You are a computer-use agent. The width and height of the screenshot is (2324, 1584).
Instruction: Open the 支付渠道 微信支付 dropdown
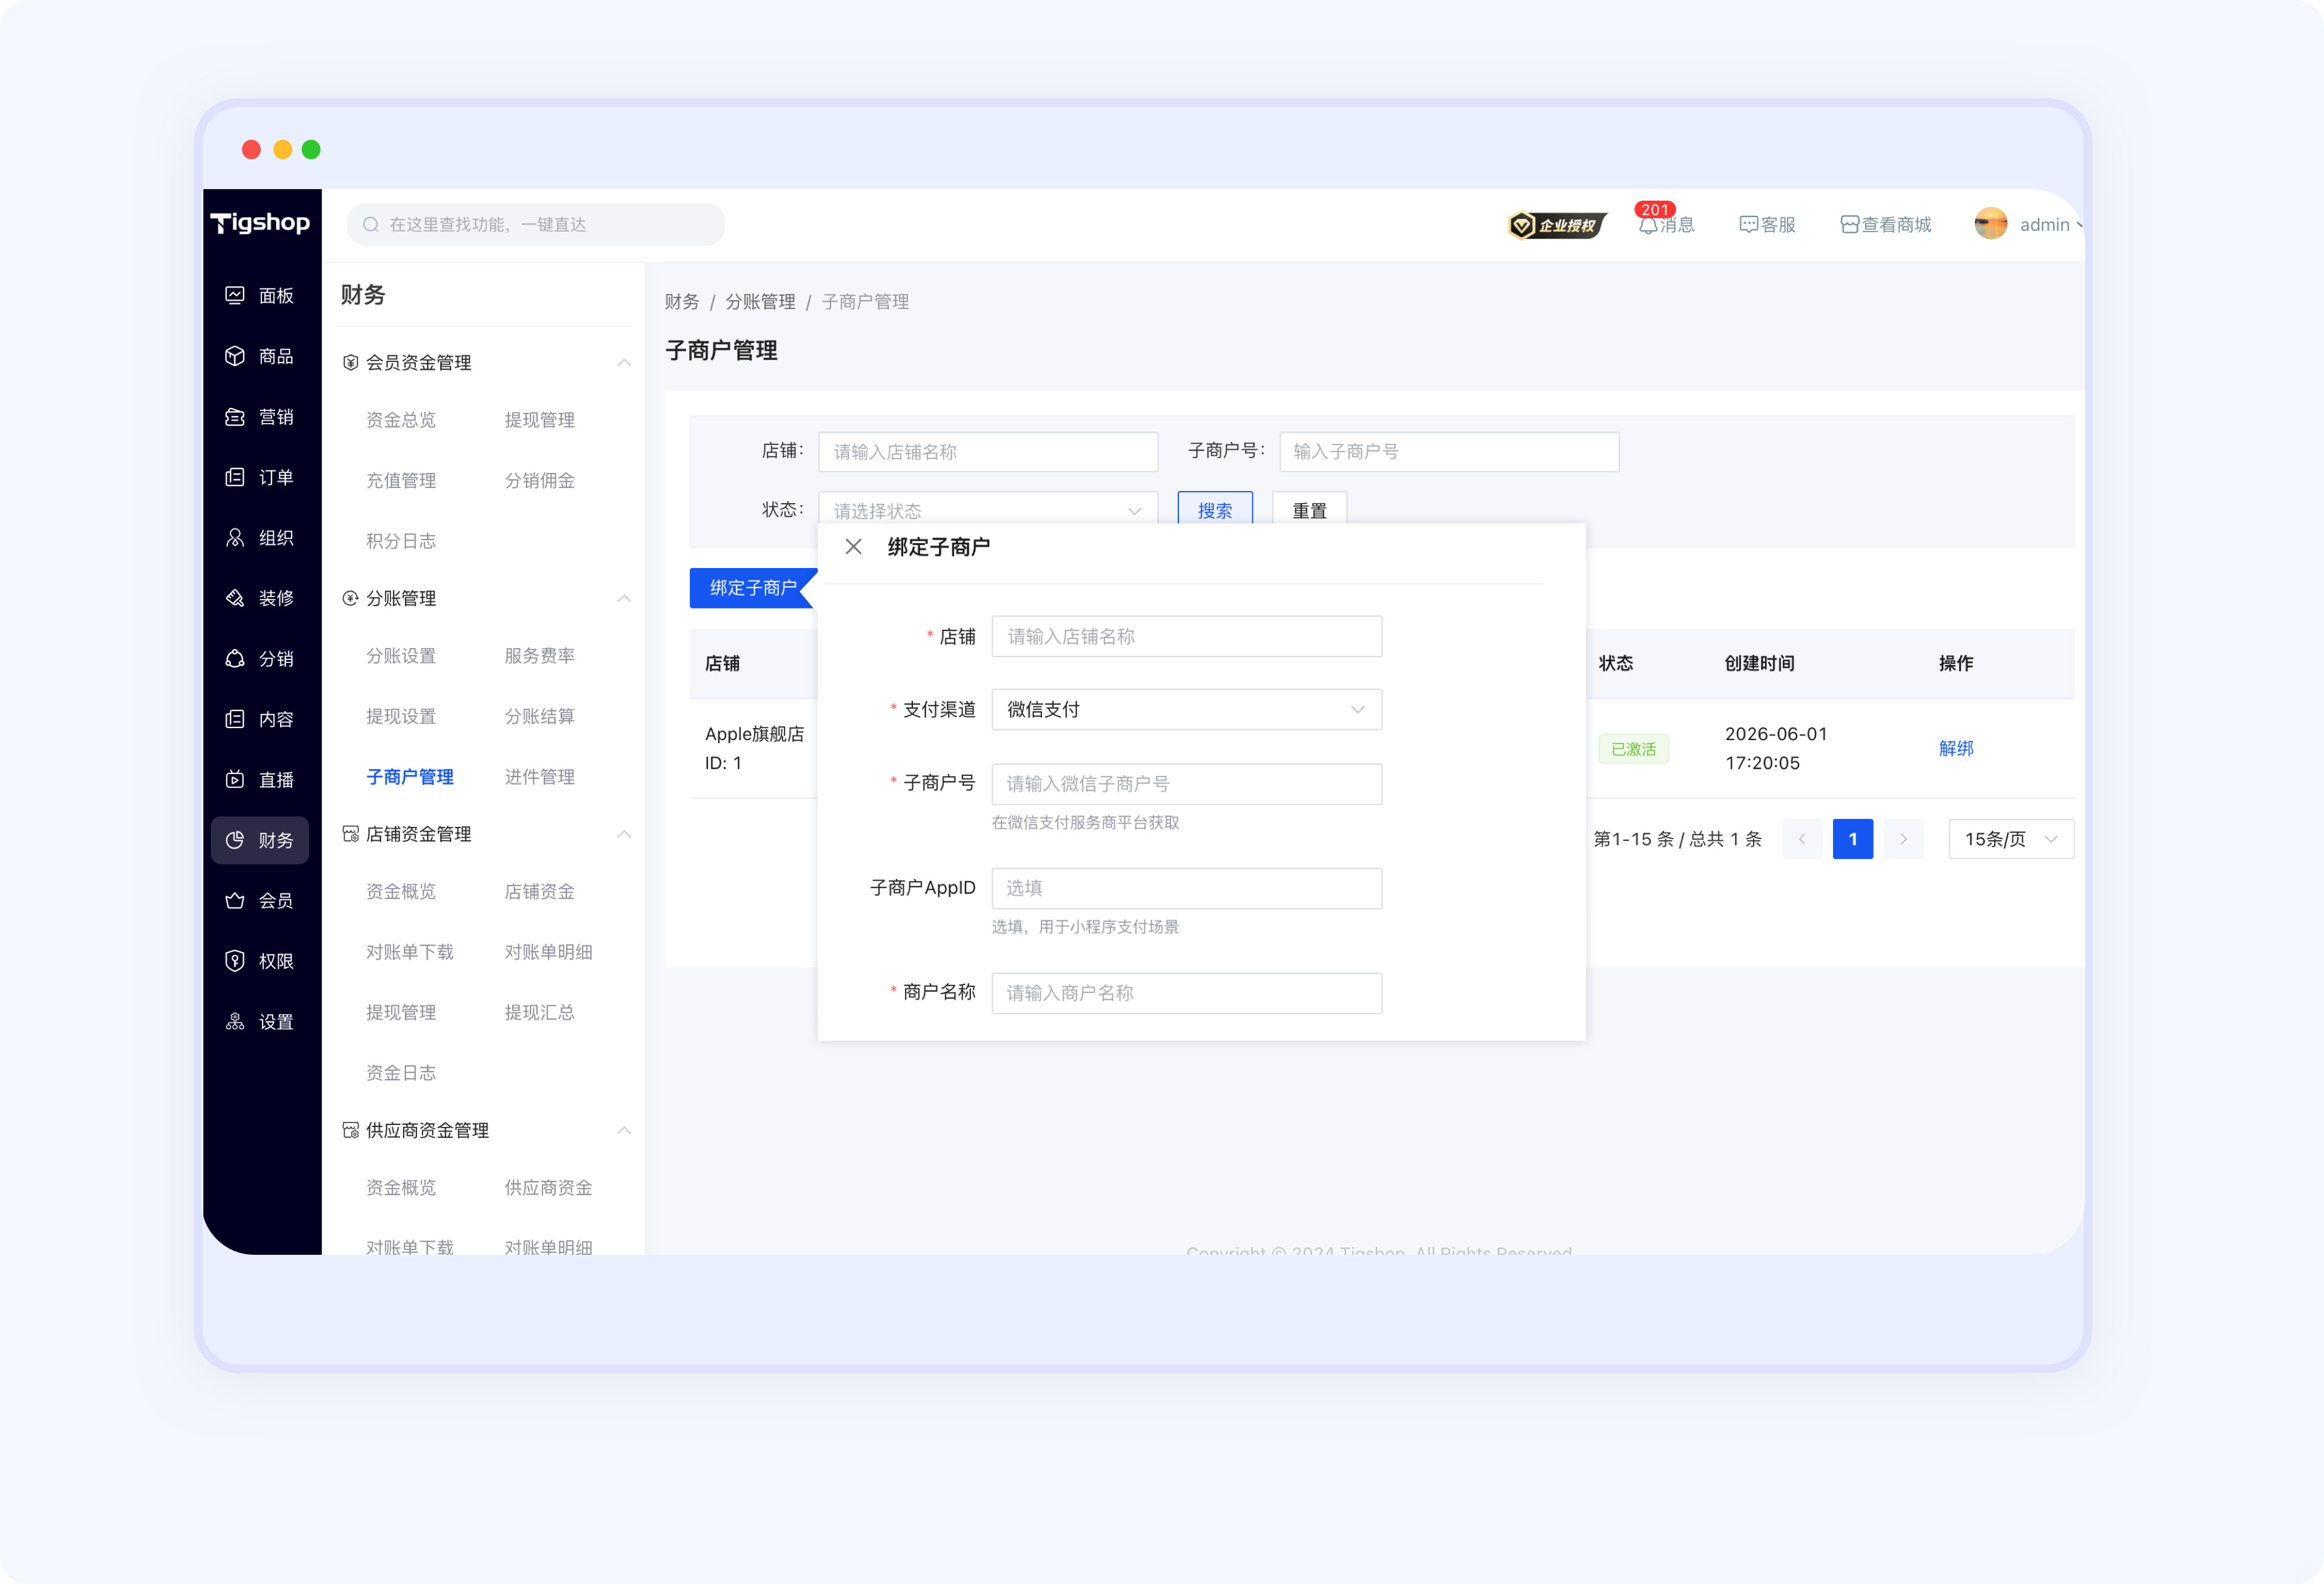(x=1186, y=709)
